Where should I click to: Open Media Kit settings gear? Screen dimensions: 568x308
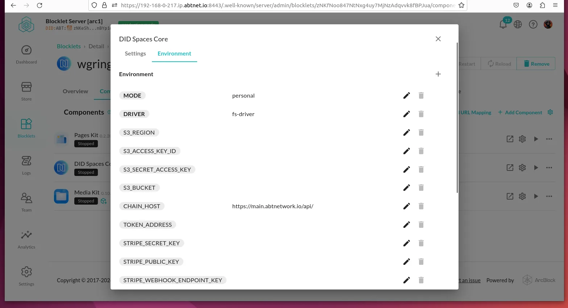pos(522,196)
